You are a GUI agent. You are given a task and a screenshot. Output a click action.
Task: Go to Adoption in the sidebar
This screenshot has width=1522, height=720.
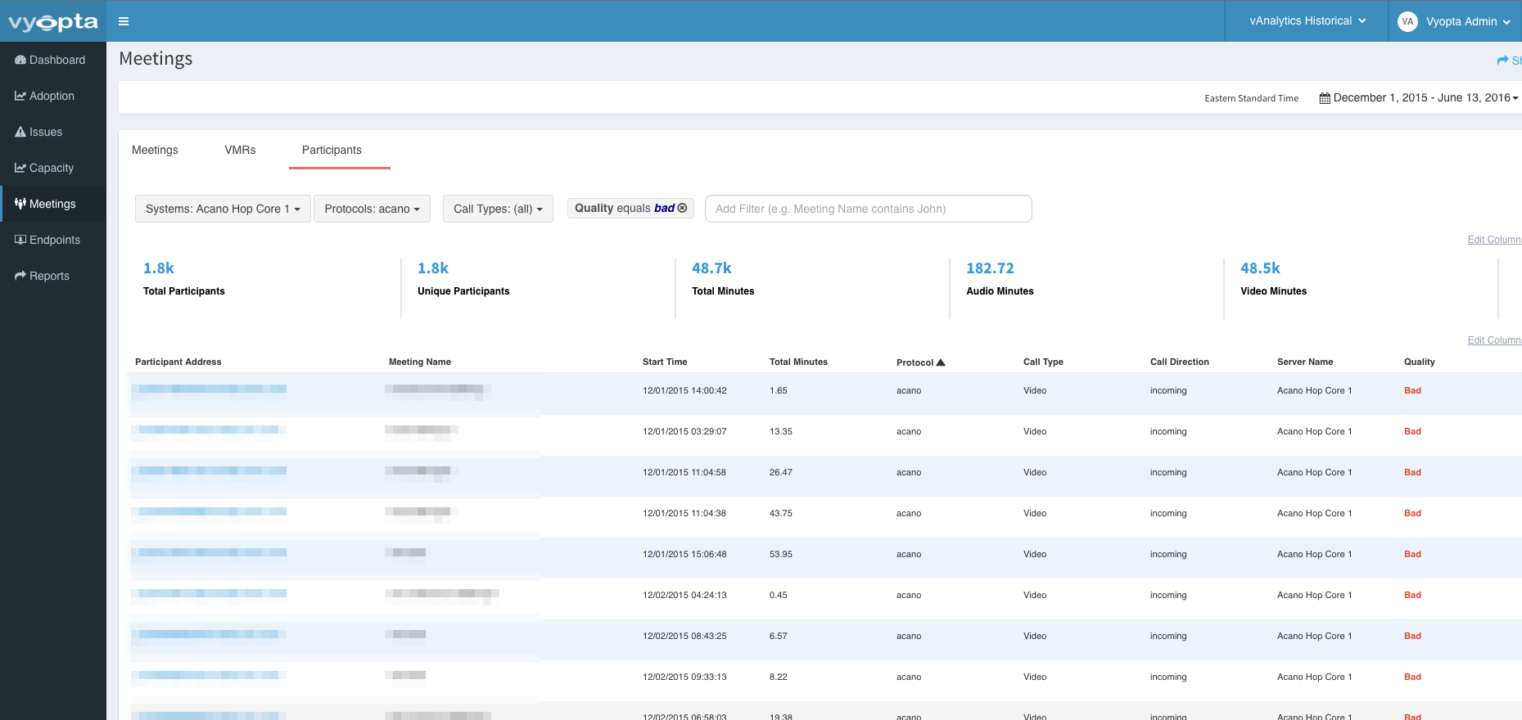click(53, 96)
